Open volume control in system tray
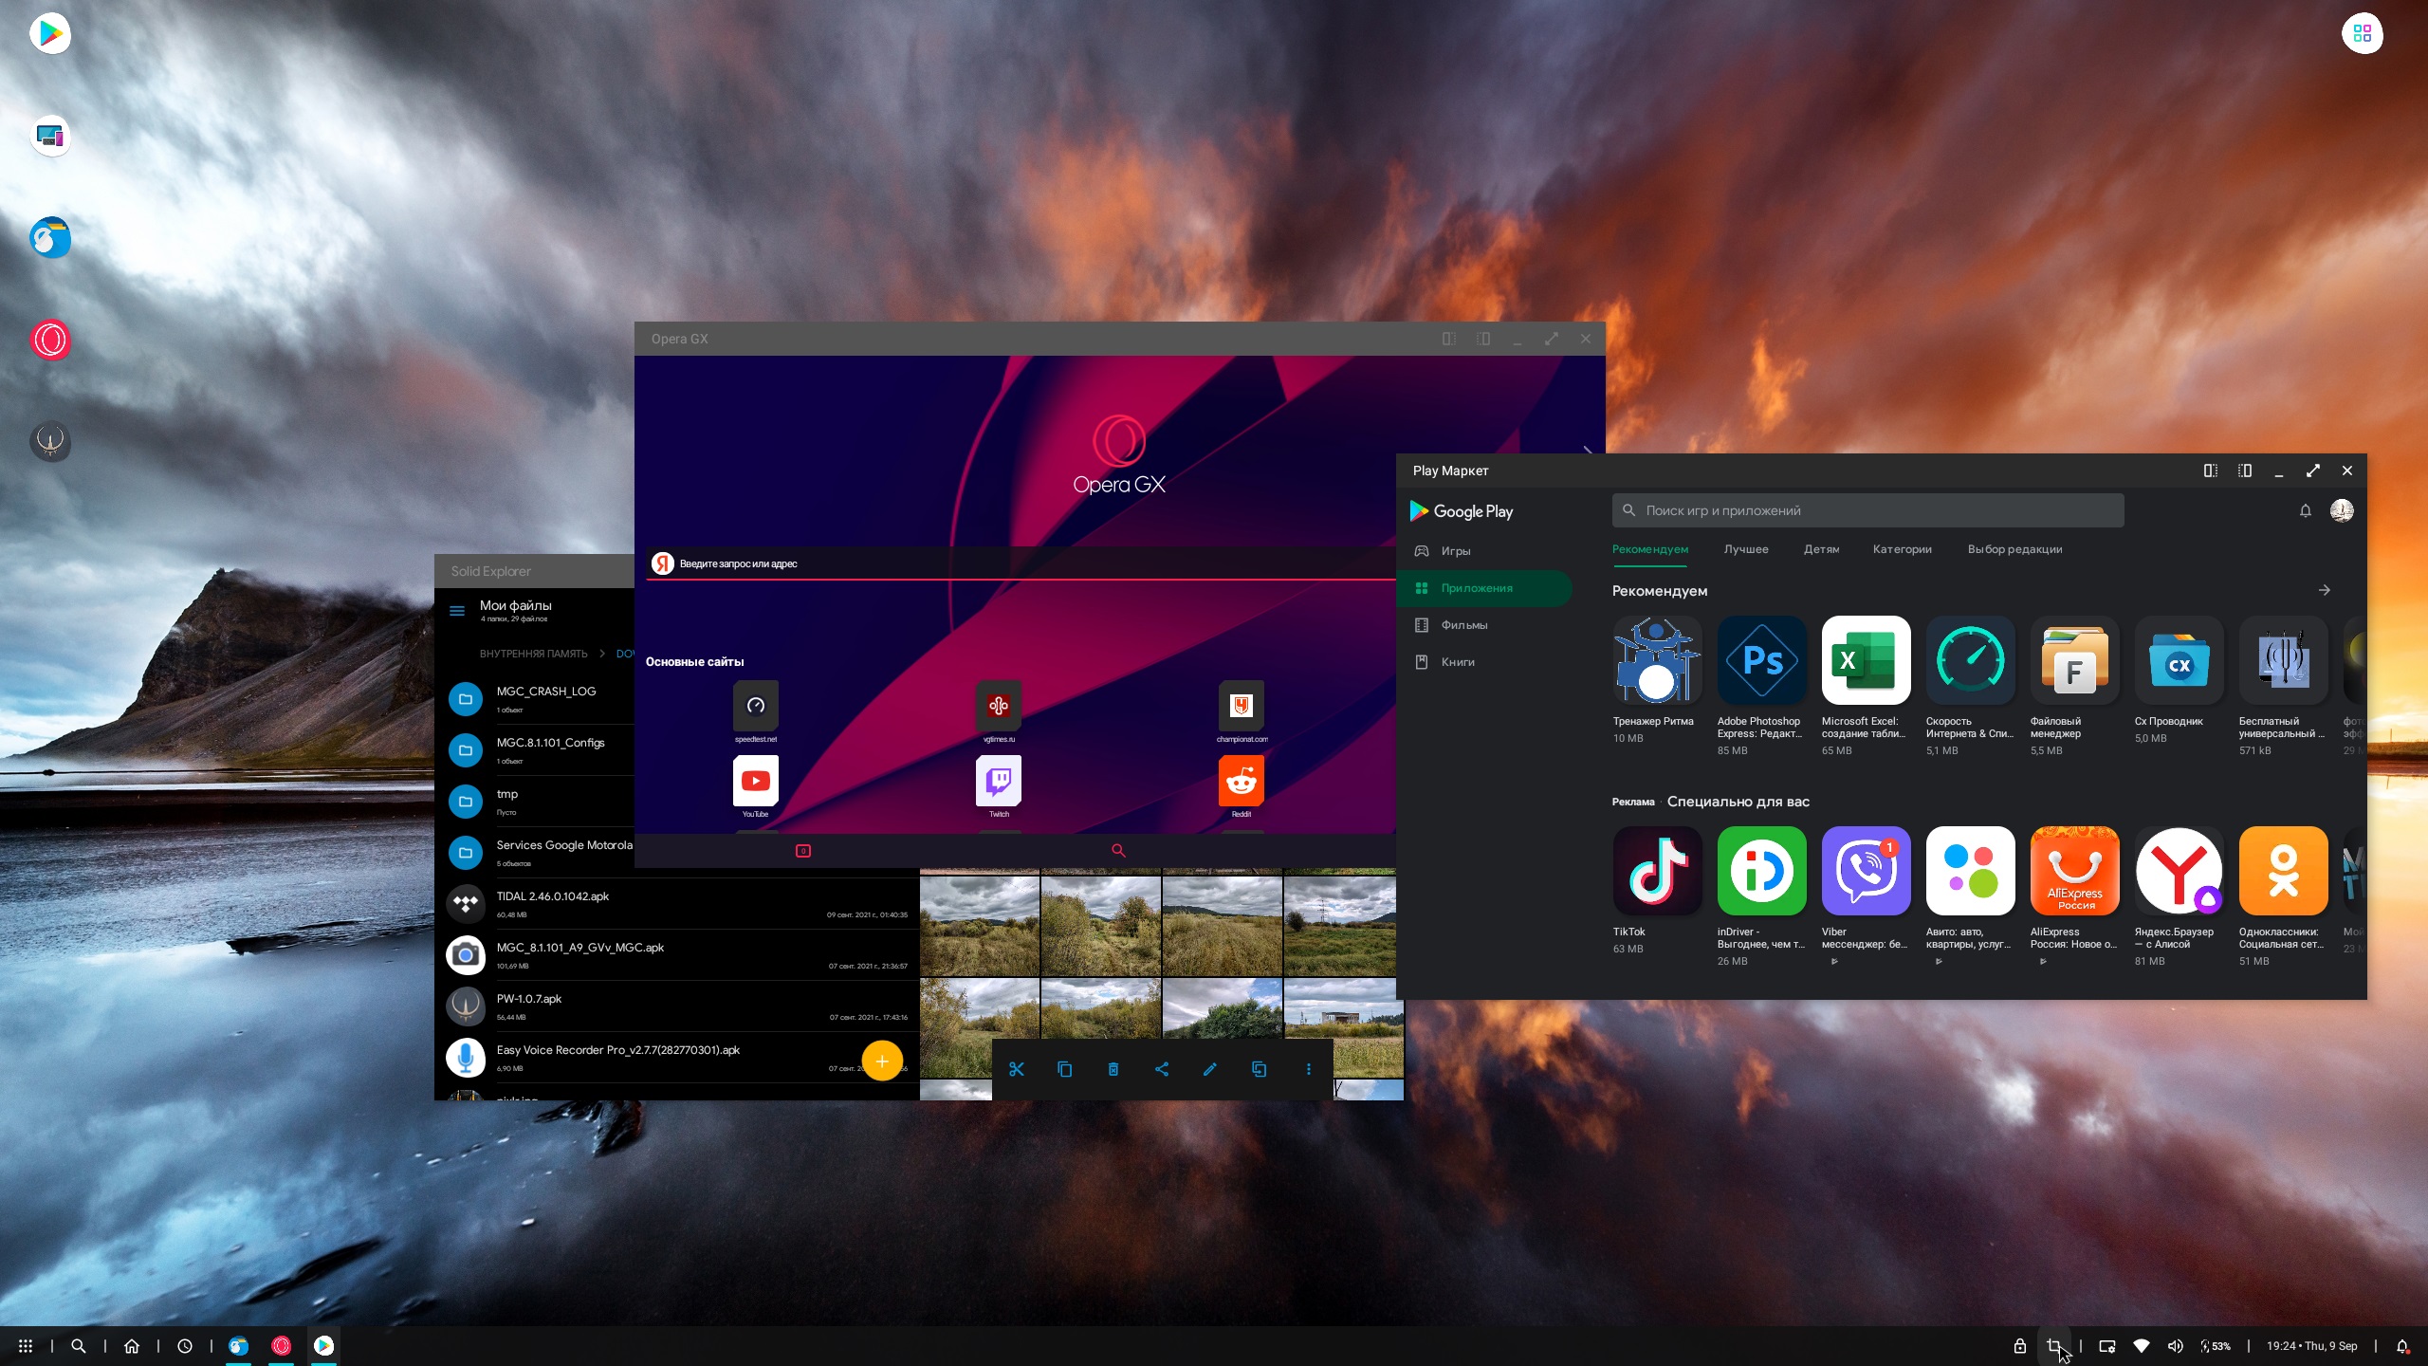 (x=2175, y=1346)
